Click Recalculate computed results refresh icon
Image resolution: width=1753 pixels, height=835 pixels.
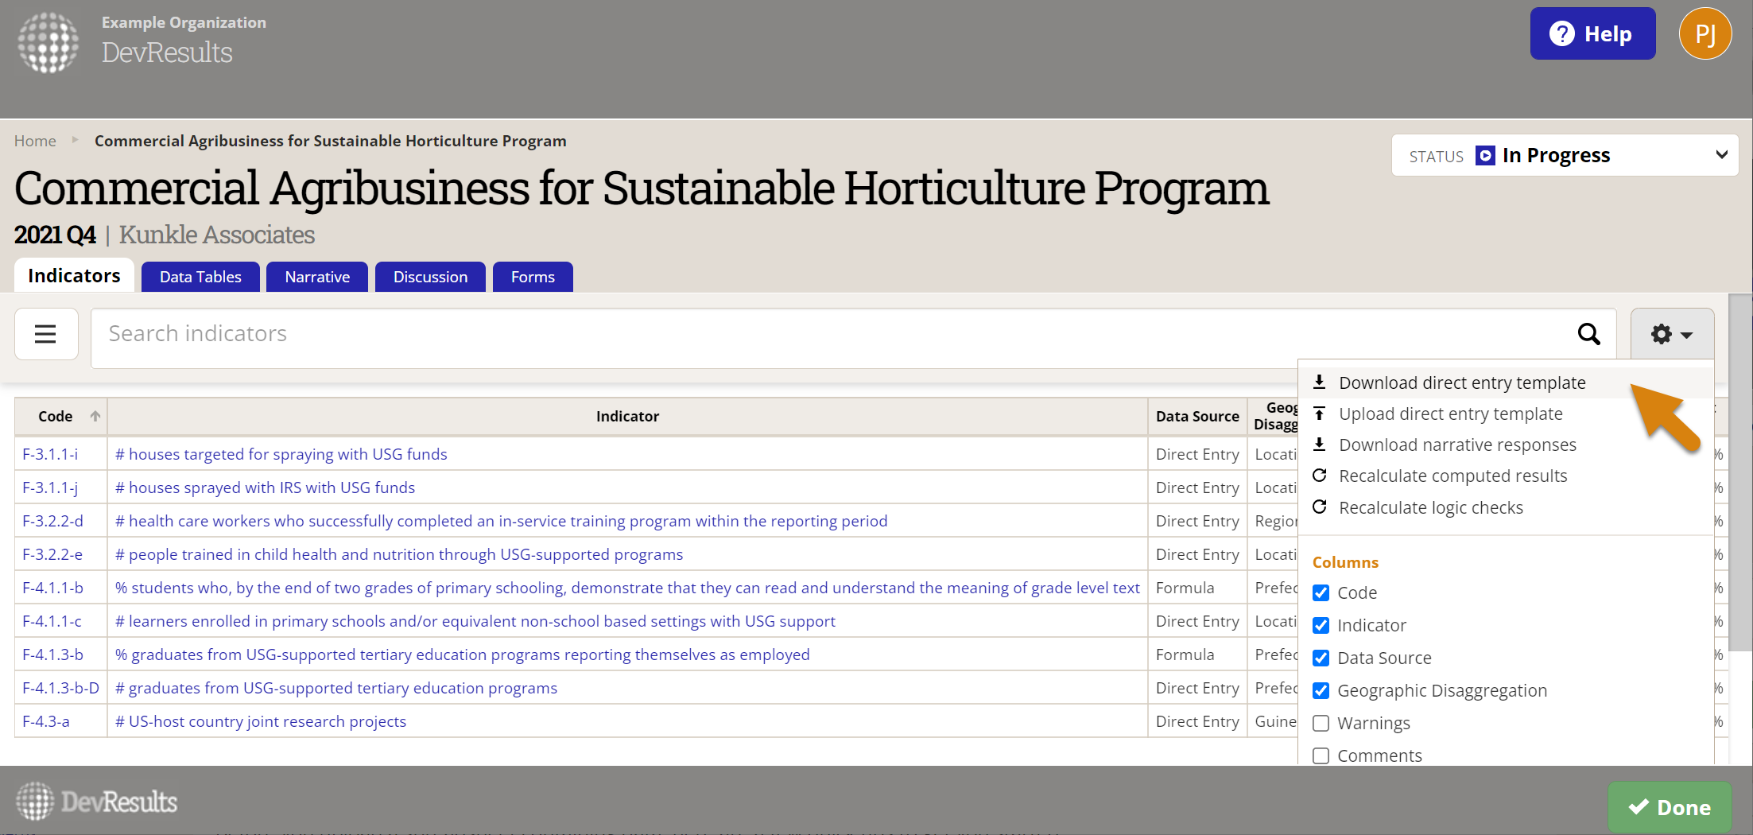click(1320, 476)
